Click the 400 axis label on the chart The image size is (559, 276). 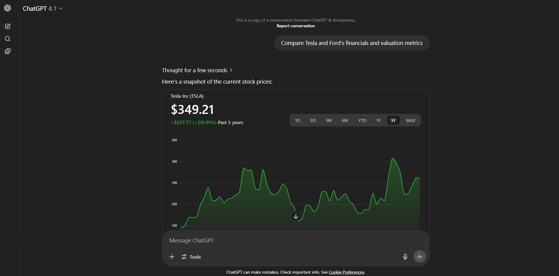(174, 162)
